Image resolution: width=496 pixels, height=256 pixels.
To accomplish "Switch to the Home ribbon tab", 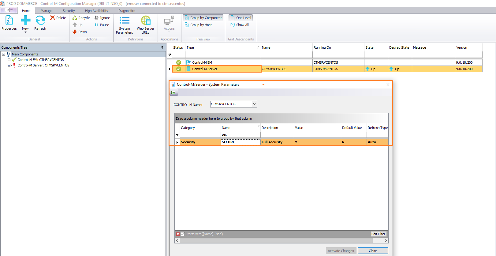I will coord(26,11).
